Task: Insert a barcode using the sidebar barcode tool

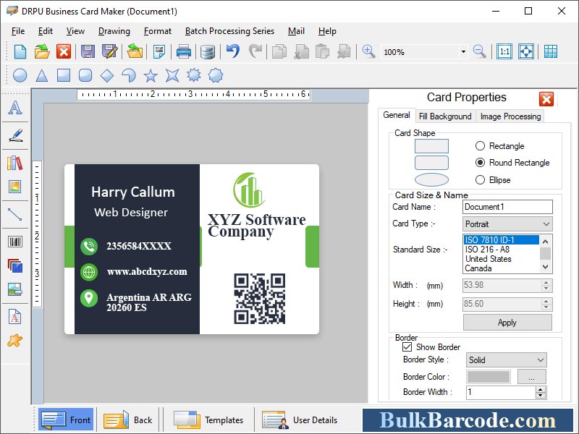Action: (x=16, y=241)
